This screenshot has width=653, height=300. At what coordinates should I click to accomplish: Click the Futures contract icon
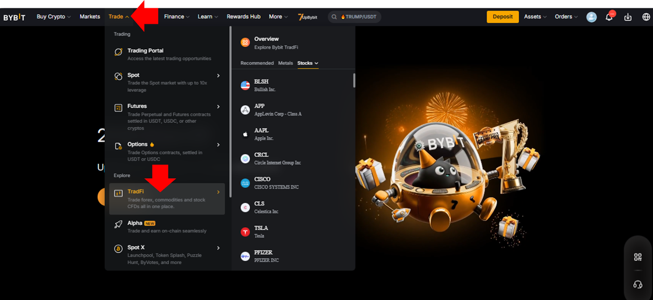pyautogui.click(x=118, y=107)
